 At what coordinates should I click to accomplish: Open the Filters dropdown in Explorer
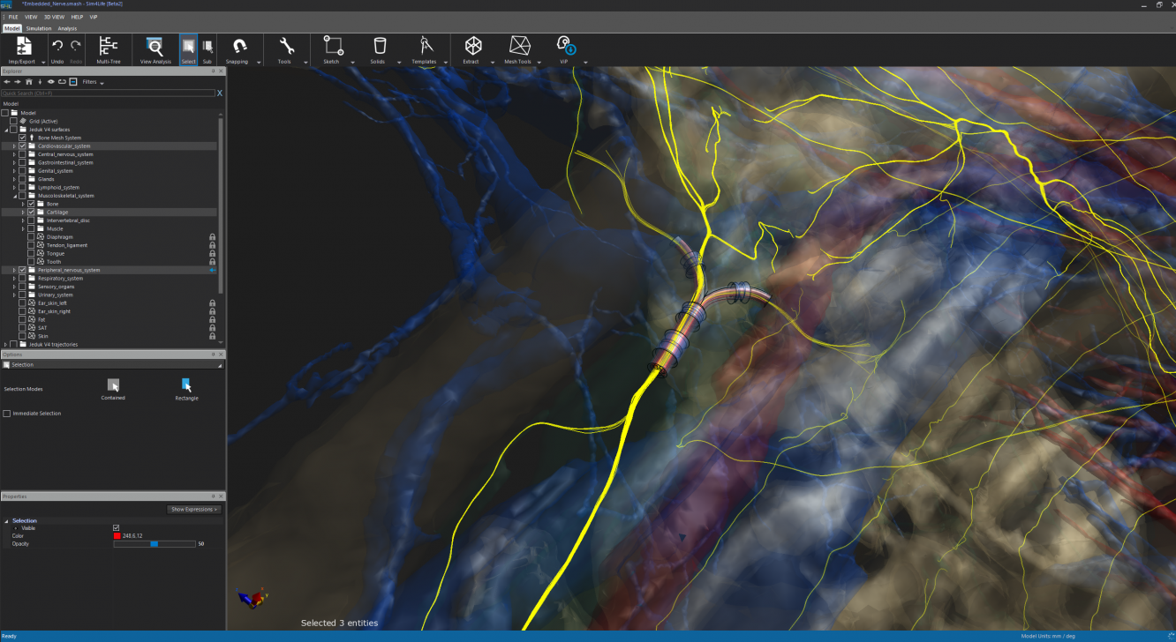click(92, 82)
